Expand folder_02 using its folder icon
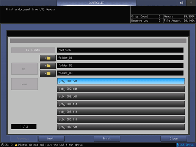 click(48, 66)
